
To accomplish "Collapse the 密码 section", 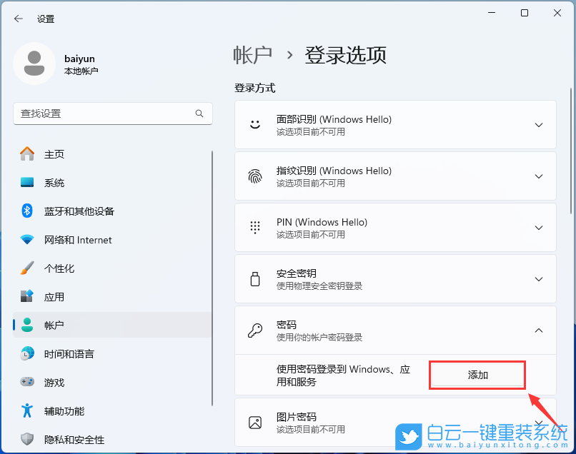I will click(538, 330).
